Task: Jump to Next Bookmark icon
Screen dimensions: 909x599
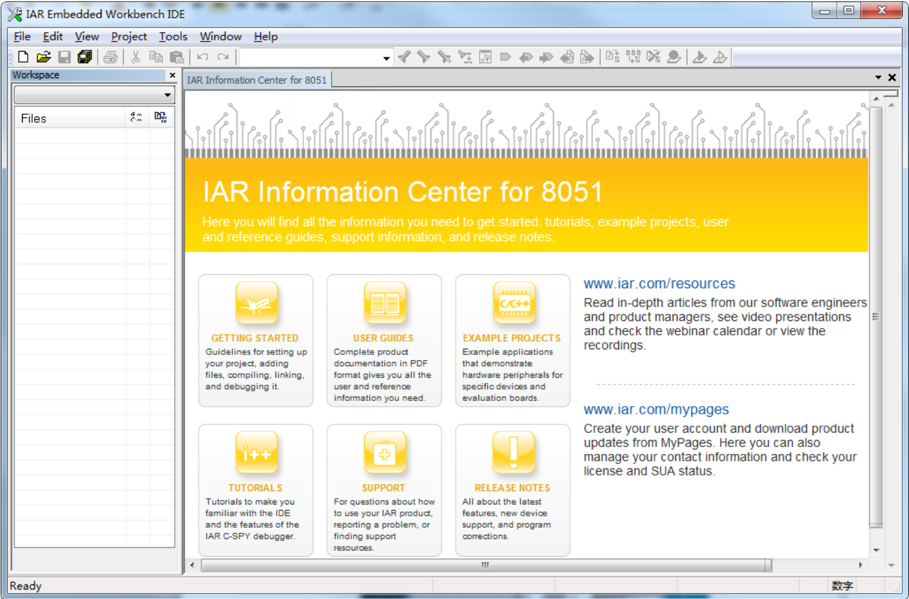Action: [x=546, y=57]
